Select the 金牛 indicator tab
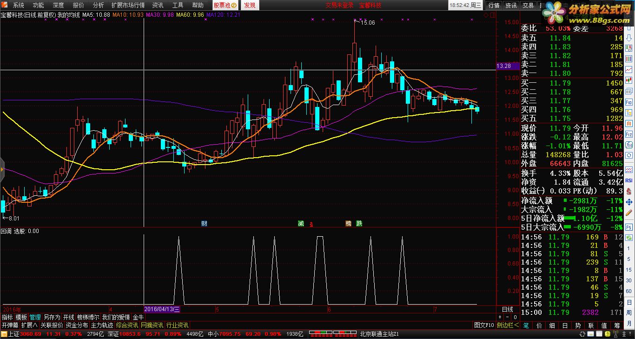The height and width of the screenshot is (339, 635). [138, 317]
